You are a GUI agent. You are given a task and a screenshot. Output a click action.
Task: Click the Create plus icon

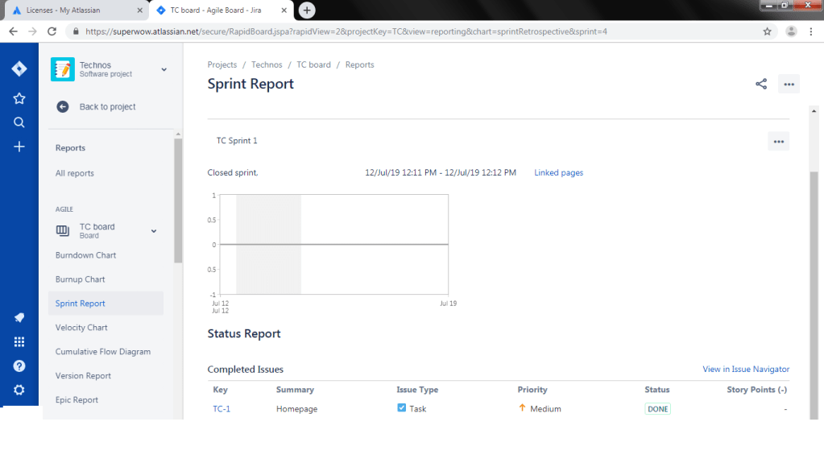[x=19, y=147]
